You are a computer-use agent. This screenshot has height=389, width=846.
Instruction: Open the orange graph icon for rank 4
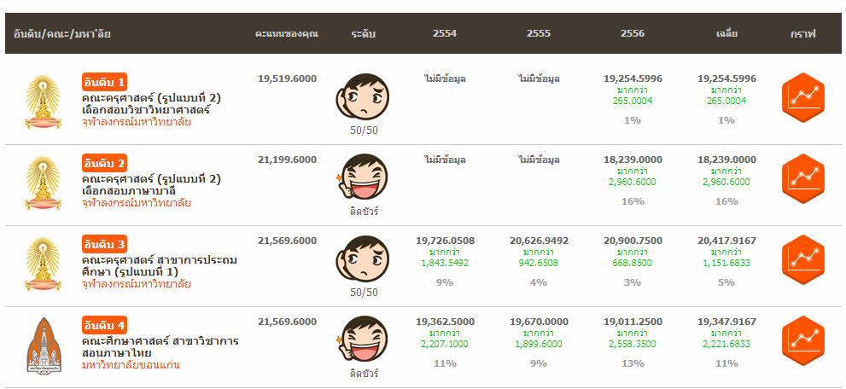[803, 340]
